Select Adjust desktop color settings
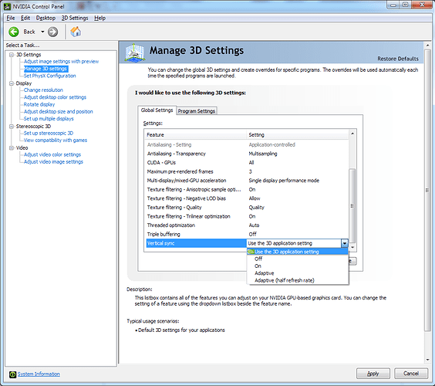This screenshot has width=435, height=386. pos(55,97)
